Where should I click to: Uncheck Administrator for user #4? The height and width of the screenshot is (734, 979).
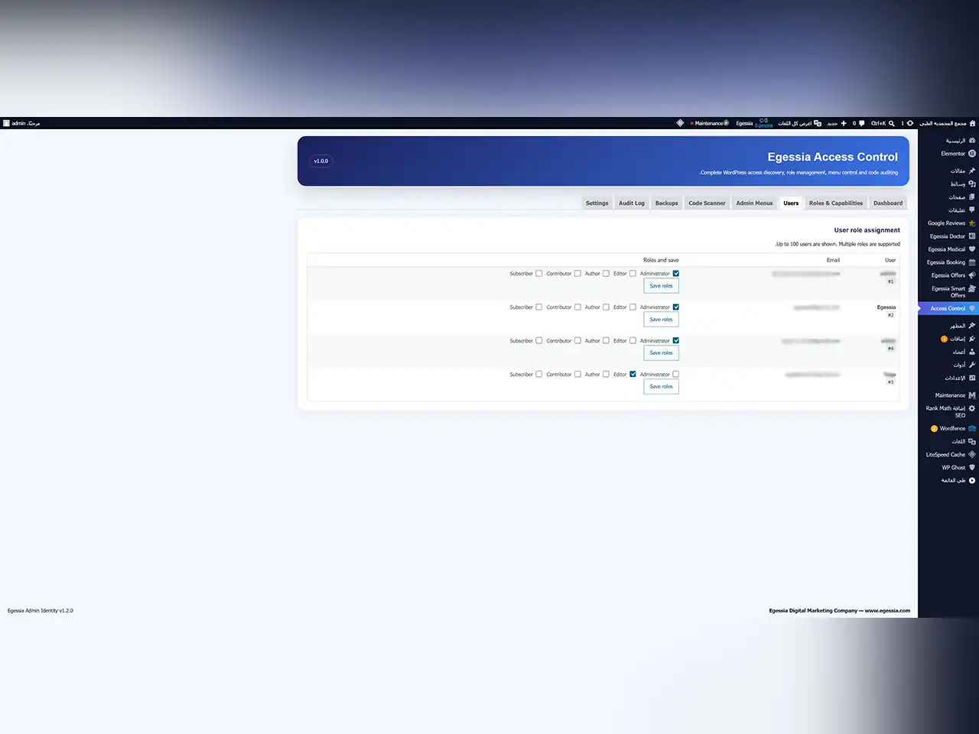(x=676, y=341)
